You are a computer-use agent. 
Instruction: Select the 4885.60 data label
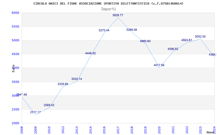[x=145, y=41]
